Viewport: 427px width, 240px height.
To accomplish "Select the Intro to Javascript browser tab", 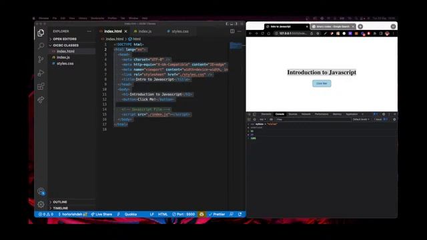I will tap(286, 27).
